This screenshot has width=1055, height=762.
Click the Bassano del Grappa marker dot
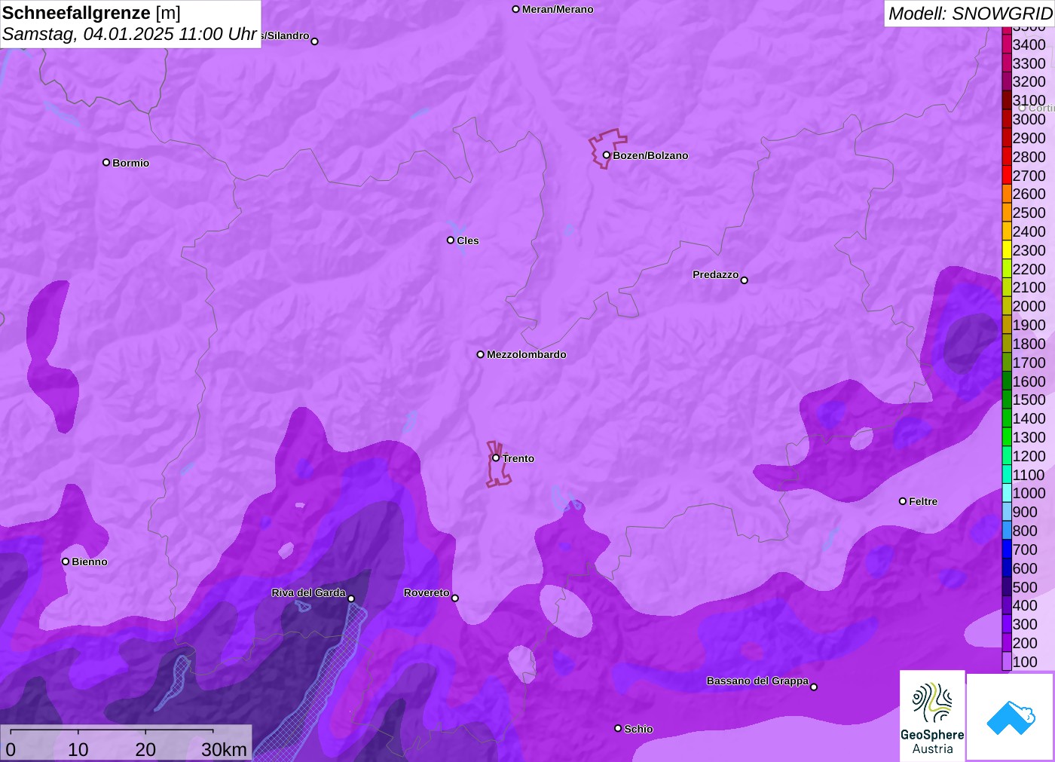point(813,687)
